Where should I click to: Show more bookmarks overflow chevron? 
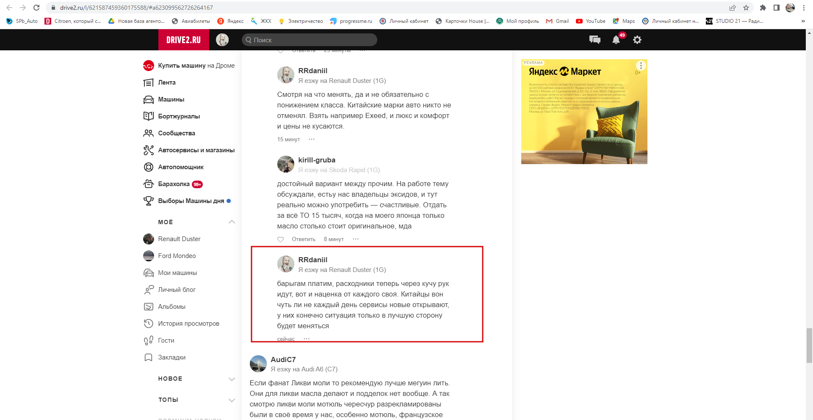point(803,21)
